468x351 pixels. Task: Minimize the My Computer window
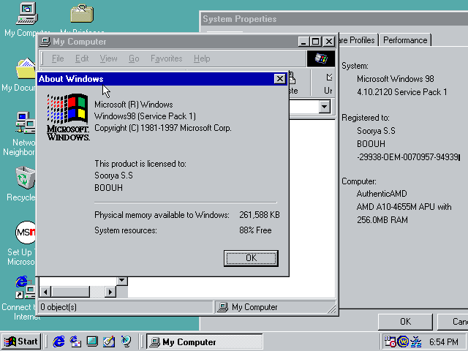coord(303,42)
